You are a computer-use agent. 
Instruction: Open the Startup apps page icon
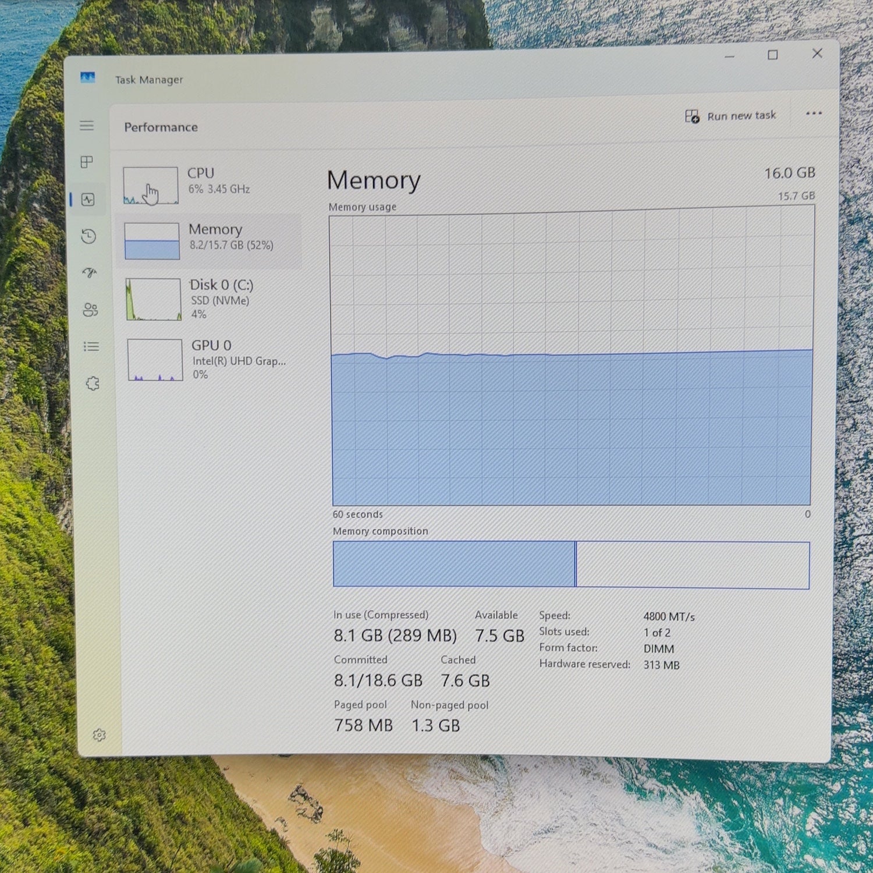(89, 272)
